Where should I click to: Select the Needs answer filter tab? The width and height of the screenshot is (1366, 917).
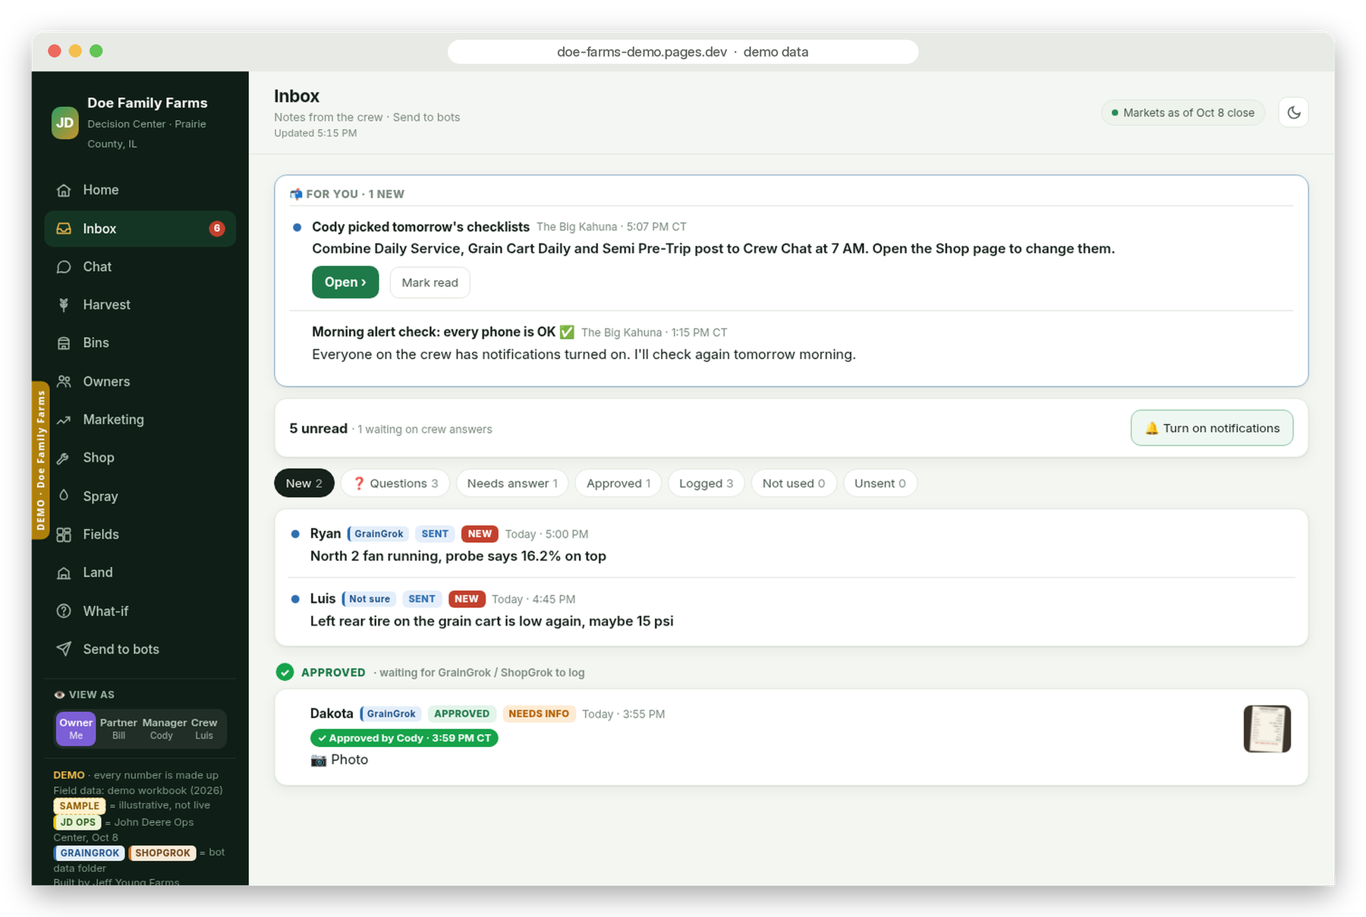coord(512,484)
